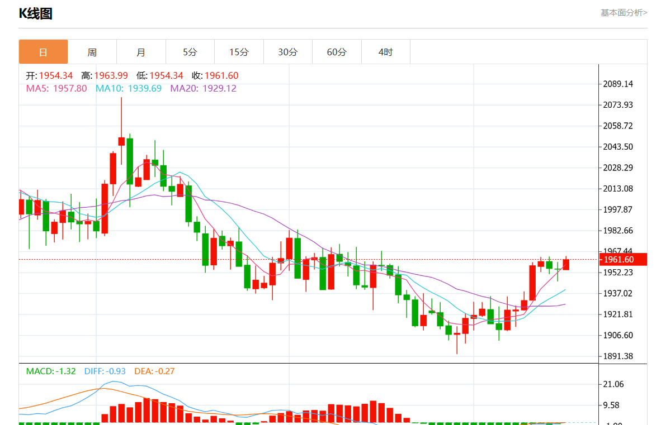Switch to the 日 daily chart tab

pyautogui.click(x=44, y=52)
